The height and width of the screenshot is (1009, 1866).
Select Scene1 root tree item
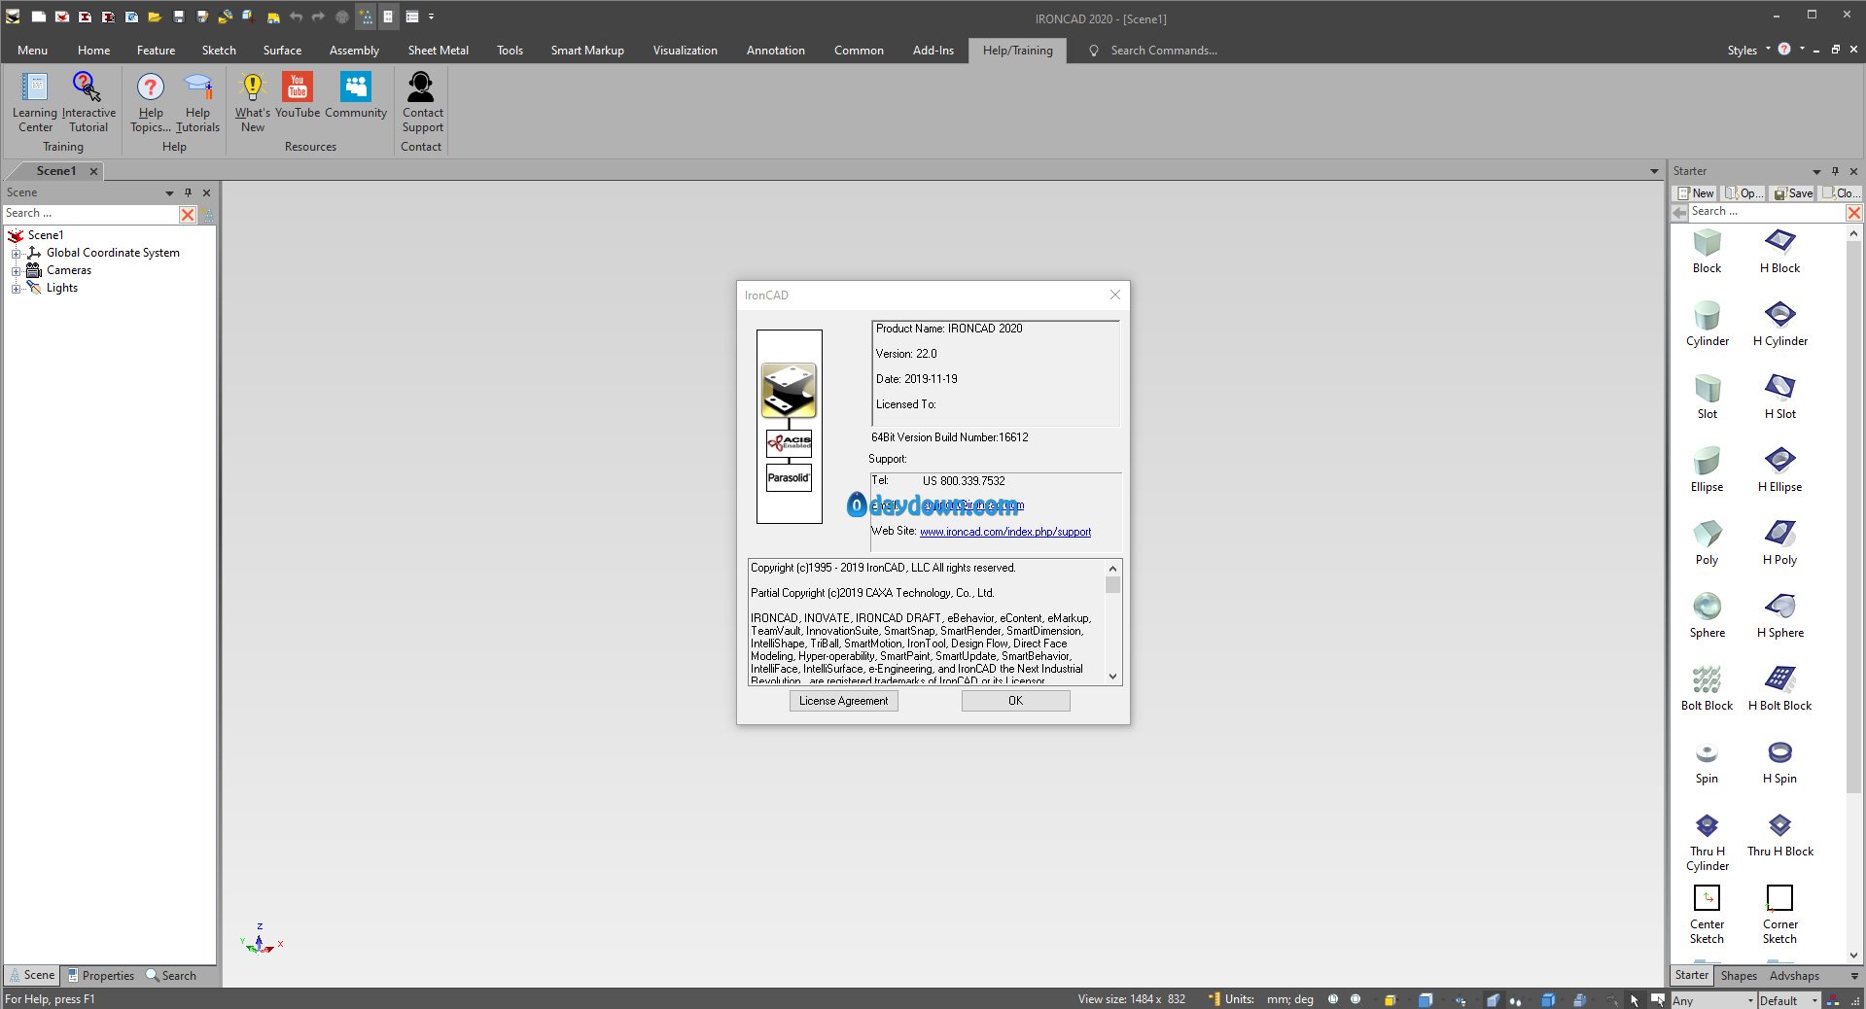point(45,235)
